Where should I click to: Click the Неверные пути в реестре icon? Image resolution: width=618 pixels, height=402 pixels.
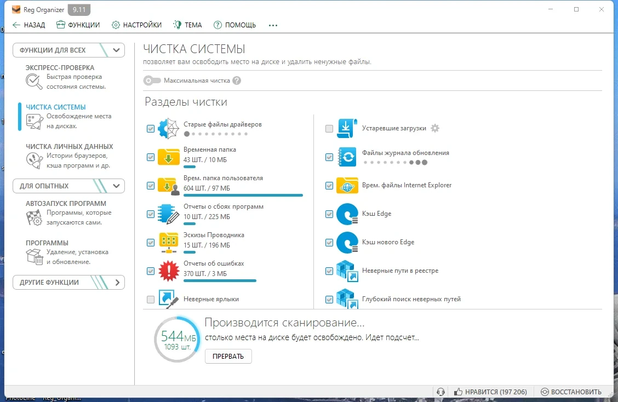tap(347, 271)
